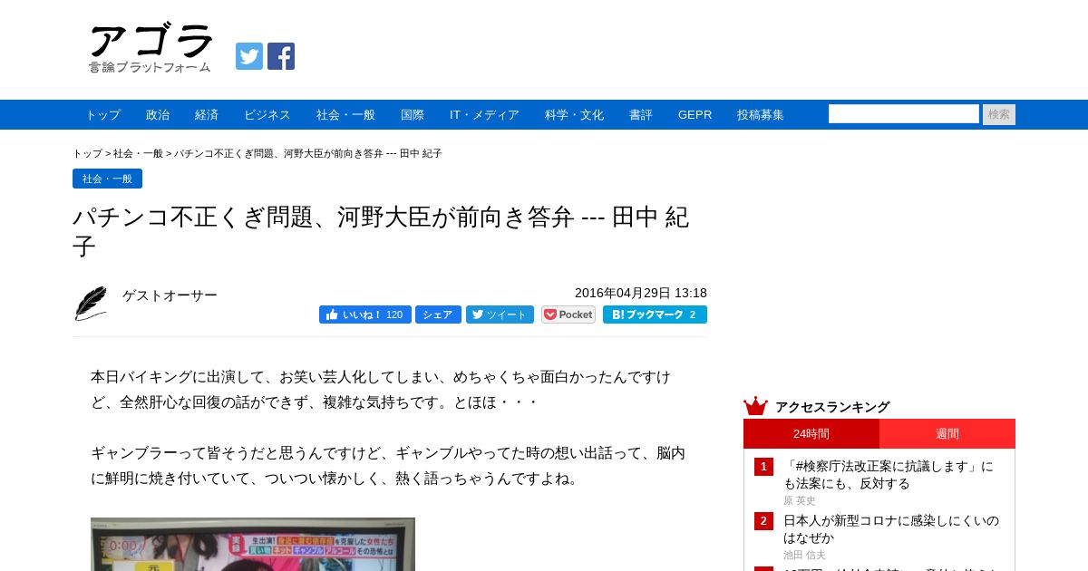Open 国際 in the nav bar
The width and height of the screenshot is (1088, 571).
[x=413, y=115]
